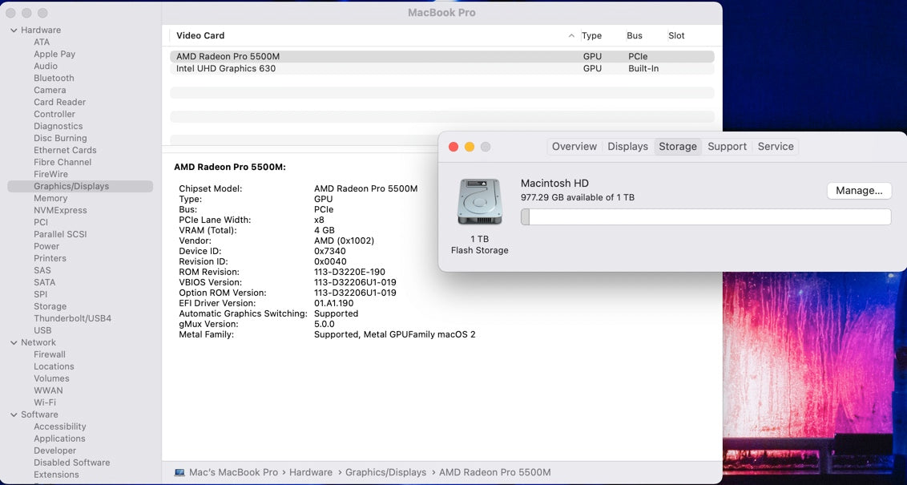Screen dimensions: 907x485
Task: Click the Macintosh HD drive icon
Action: 479,202
